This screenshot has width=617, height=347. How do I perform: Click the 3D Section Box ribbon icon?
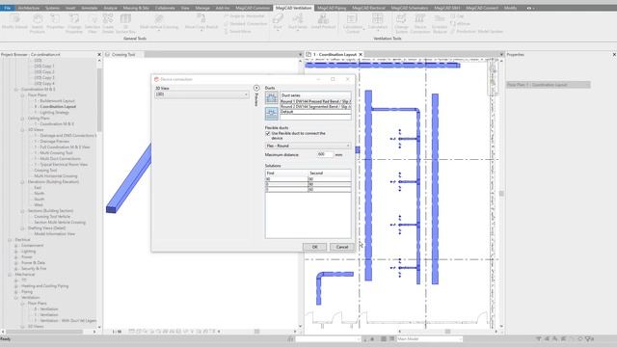[x=125, y=23]
